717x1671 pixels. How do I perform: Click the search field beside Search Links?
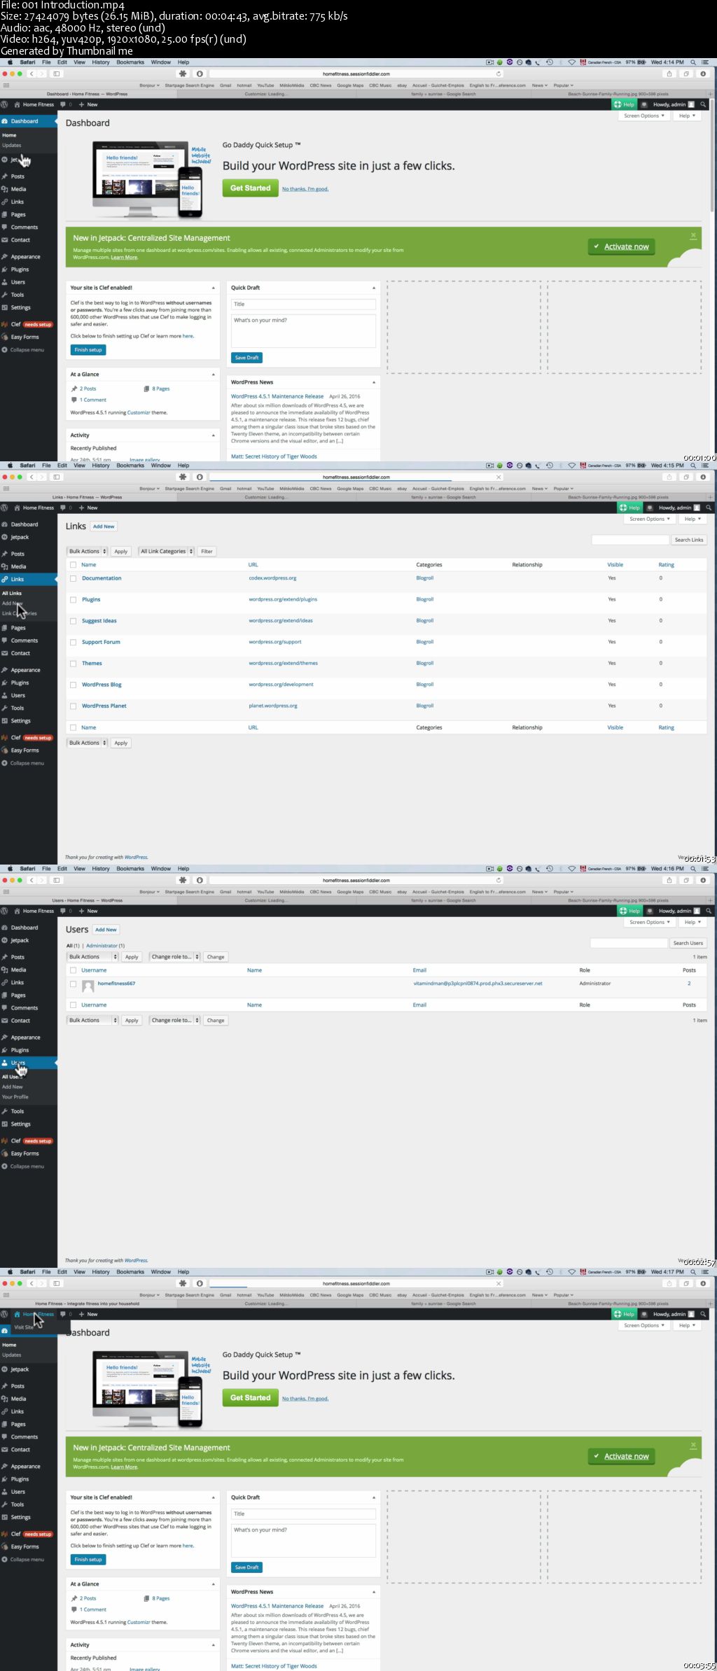tap(630, 540)
